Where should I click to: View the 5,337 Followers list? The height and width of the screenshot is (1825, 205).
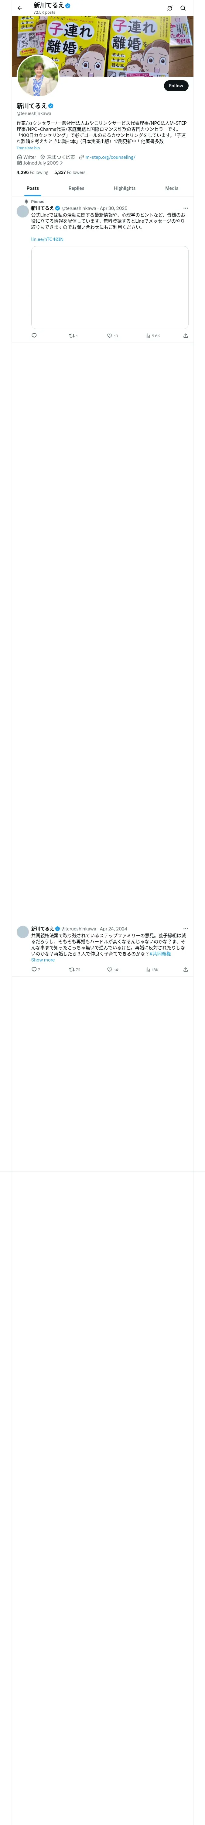coord(70,172)
